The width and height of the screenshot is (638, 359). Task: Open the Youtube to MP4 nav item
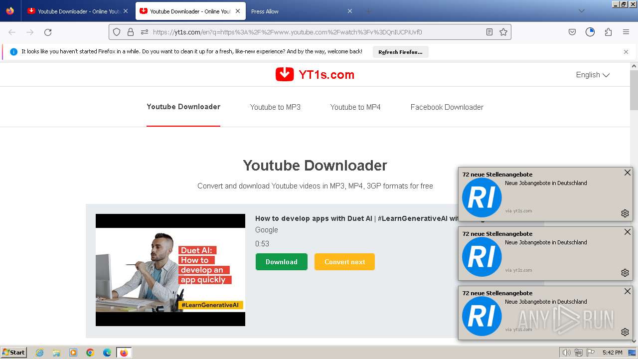355,107
